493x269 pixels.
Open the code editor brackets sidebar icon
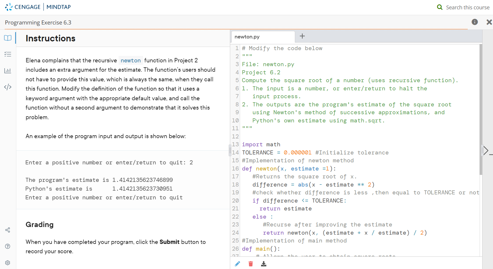coord(8,87)
